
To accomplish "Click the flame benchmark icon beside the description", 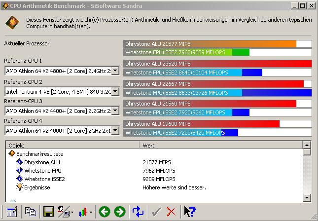I will [12, 23].
